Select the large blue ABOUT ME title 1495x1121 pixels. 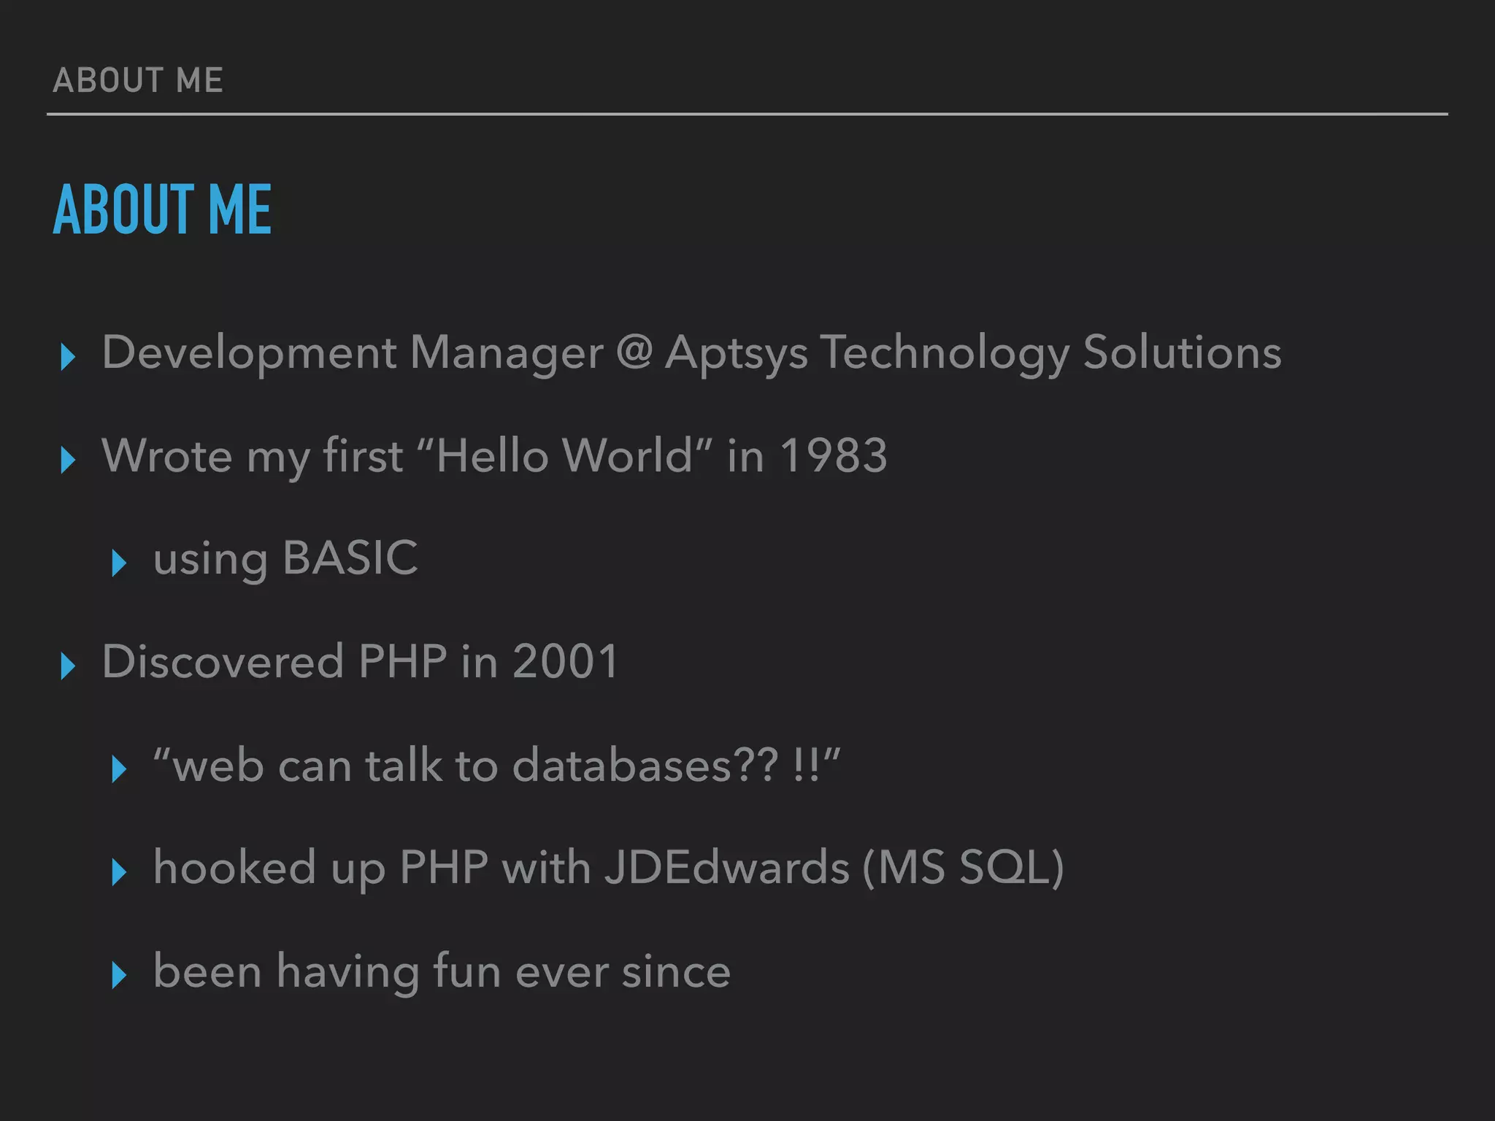162,209
